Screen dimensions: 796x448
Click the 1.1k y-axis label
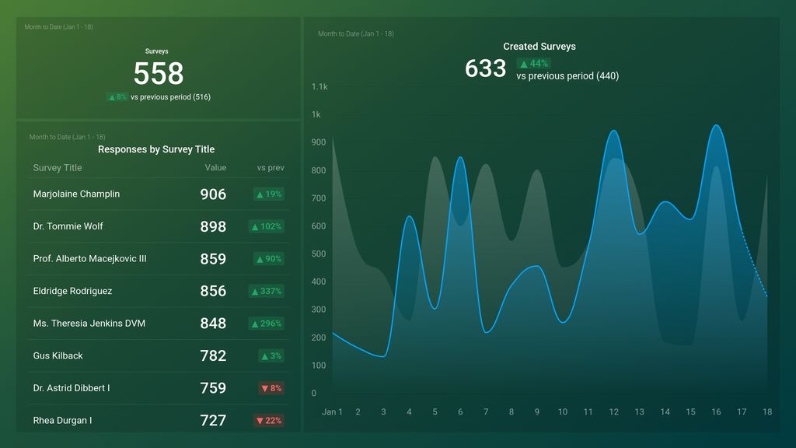[x=319, y=87]
